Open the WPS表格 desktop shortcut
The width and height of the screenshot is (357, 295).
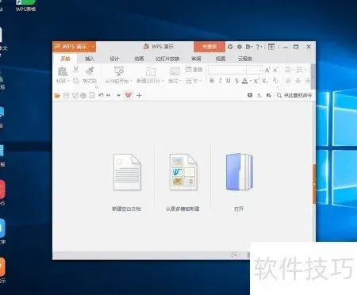(x=25, y=6)
